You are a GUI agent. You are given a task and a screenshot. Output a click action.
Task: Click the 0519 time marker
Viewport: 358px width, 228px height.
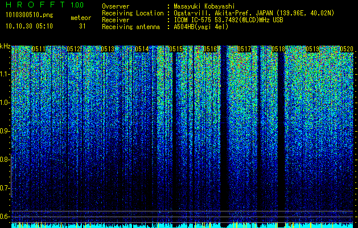312,49
